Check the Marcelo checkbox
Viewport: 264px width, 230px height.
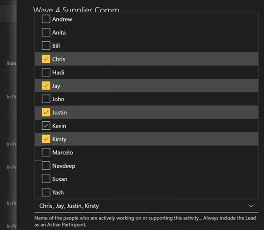pos(45,152)
